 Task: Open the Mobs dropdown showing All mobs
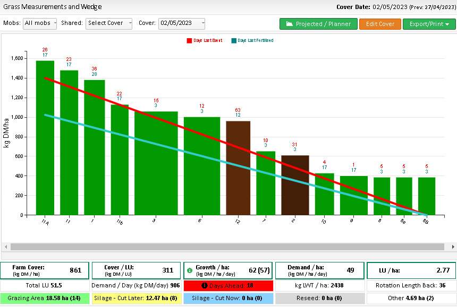40,23
